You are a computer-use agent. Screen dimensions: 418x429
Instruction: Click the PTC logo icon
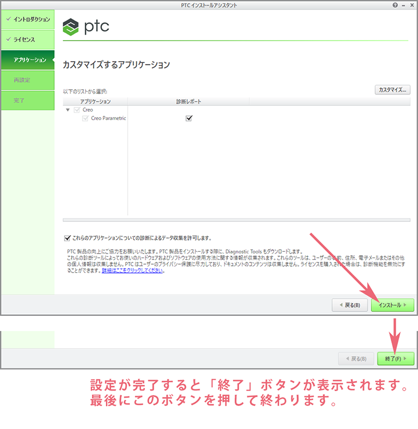point(71,27)
